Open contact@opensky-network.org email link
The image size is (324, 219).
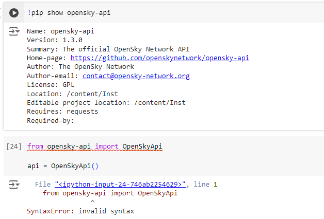click(136, 76)
